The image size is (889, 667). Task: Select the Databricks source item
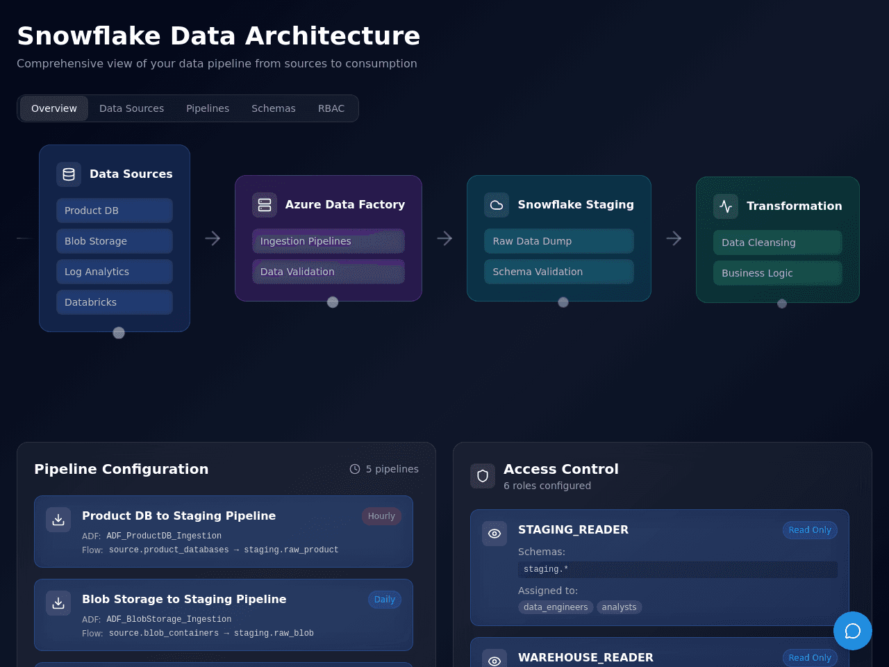[x=115, y=302]
